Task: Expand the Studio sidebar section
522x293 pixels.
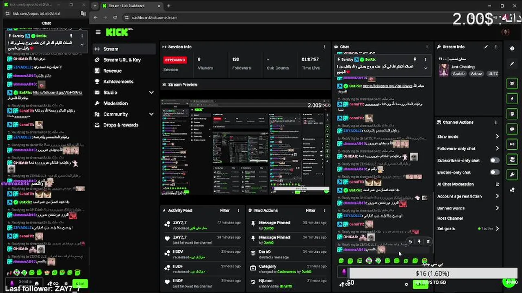Action: coord(151,93)
